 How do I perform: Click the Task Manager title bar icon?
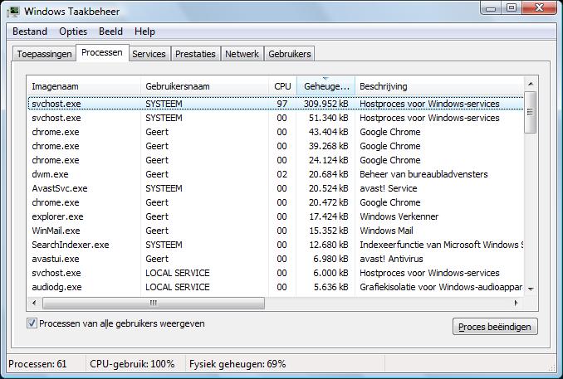click(13, 12)
